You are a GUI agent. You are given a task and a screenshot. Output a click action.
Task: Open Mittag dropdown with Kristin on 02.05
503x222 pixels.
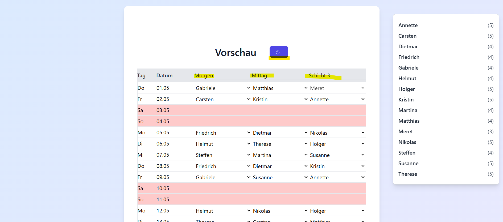tap(280, 99)
